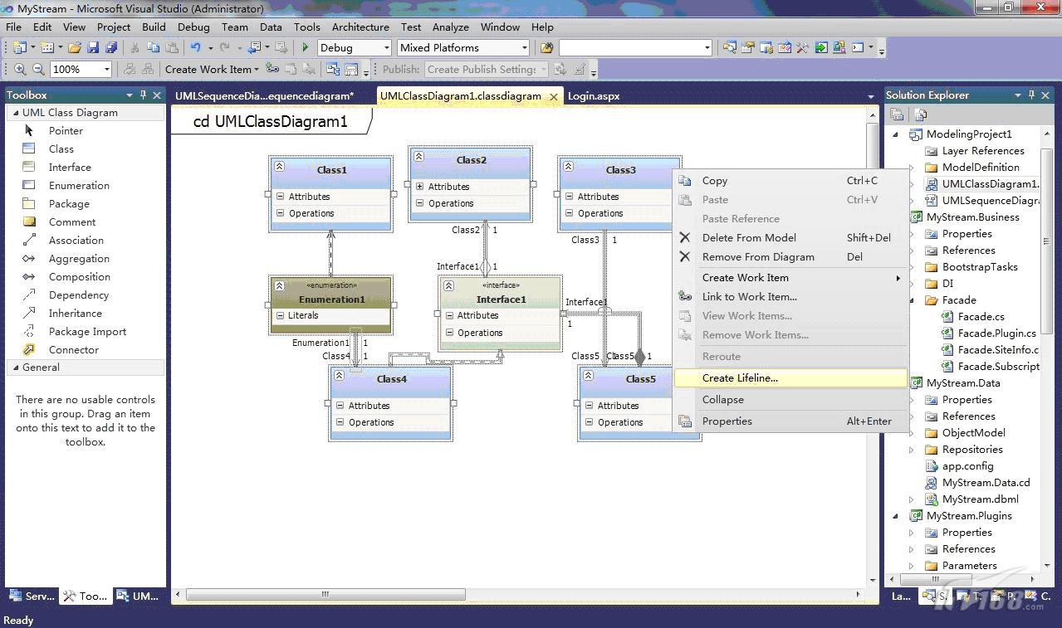Select Create Lifeline... menu entry
The image size is (1062, 628).
pyautogui.click(x=790, y=378)
